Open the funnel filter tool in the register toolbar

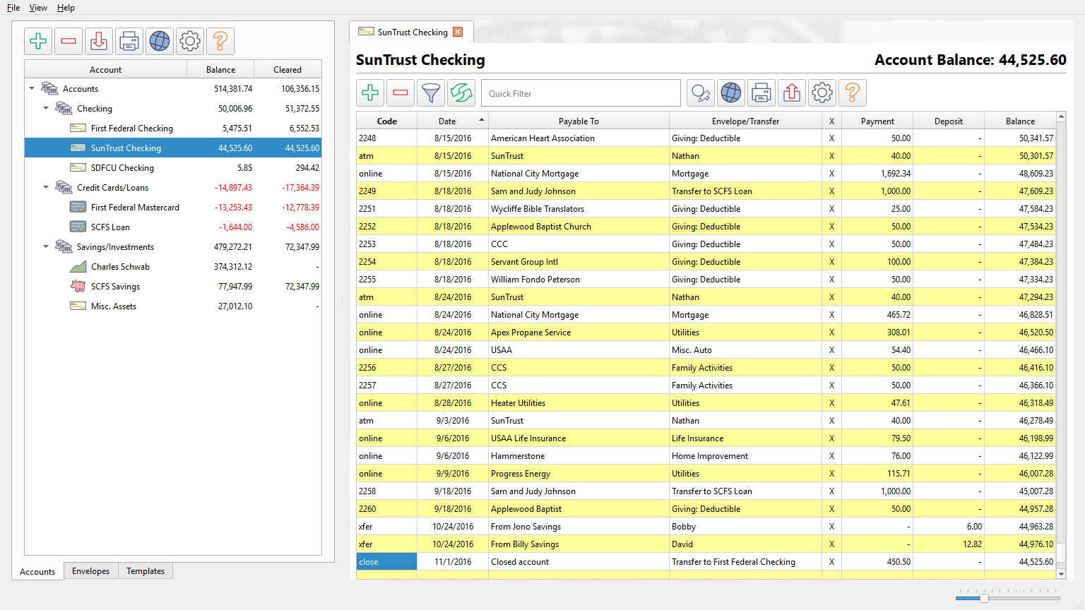click(431, 92)
